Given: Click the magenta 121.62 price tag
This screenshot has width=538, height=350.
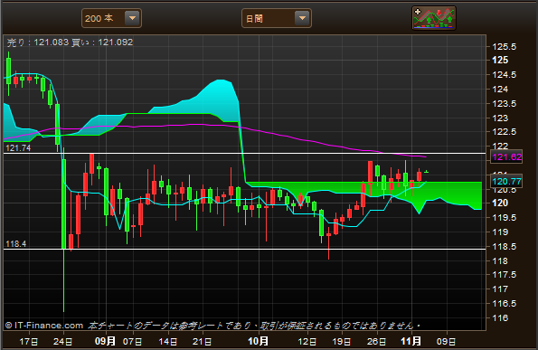Looking at the screenshot, I should pos(506,157).
